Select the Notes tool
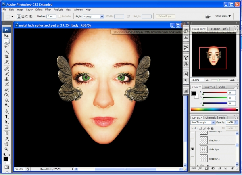The width and height of the screenshot is (242, 175). coord(6,133)
